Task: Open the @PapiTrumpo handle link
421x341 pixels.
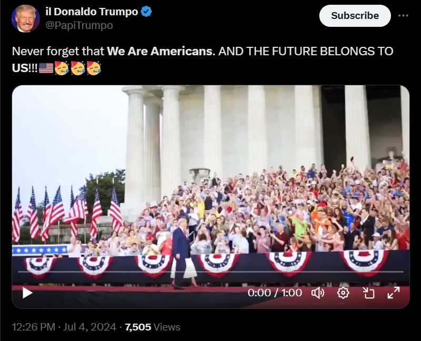Action: [79, 25]
